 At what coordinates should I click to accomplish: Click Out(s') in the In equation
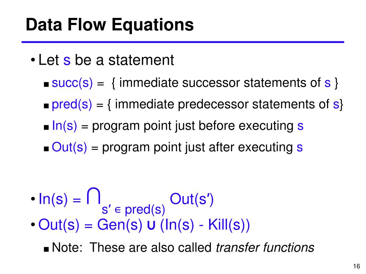(x=192, y=199)
